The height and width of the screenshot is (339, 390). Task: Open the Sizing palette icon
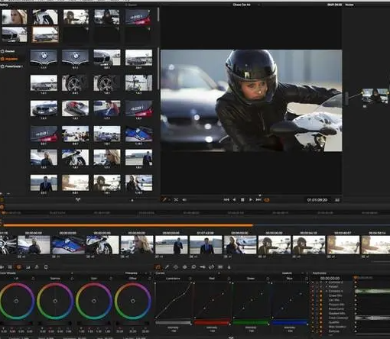pos(211,267)
